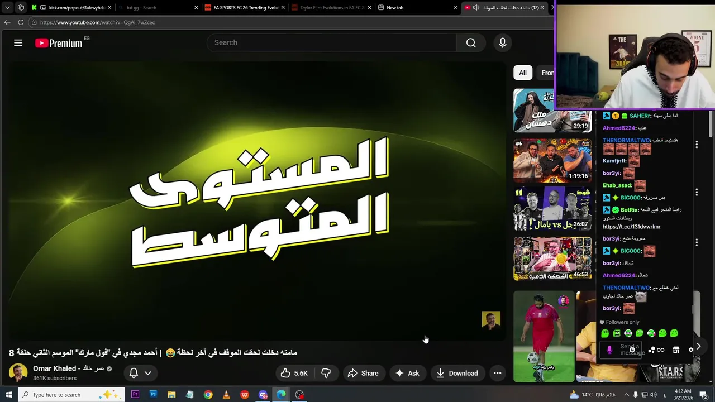The height and width of the screenshot is (402, 715).
Task: Open the browser workspaces icon
Action: click(21, 8)
